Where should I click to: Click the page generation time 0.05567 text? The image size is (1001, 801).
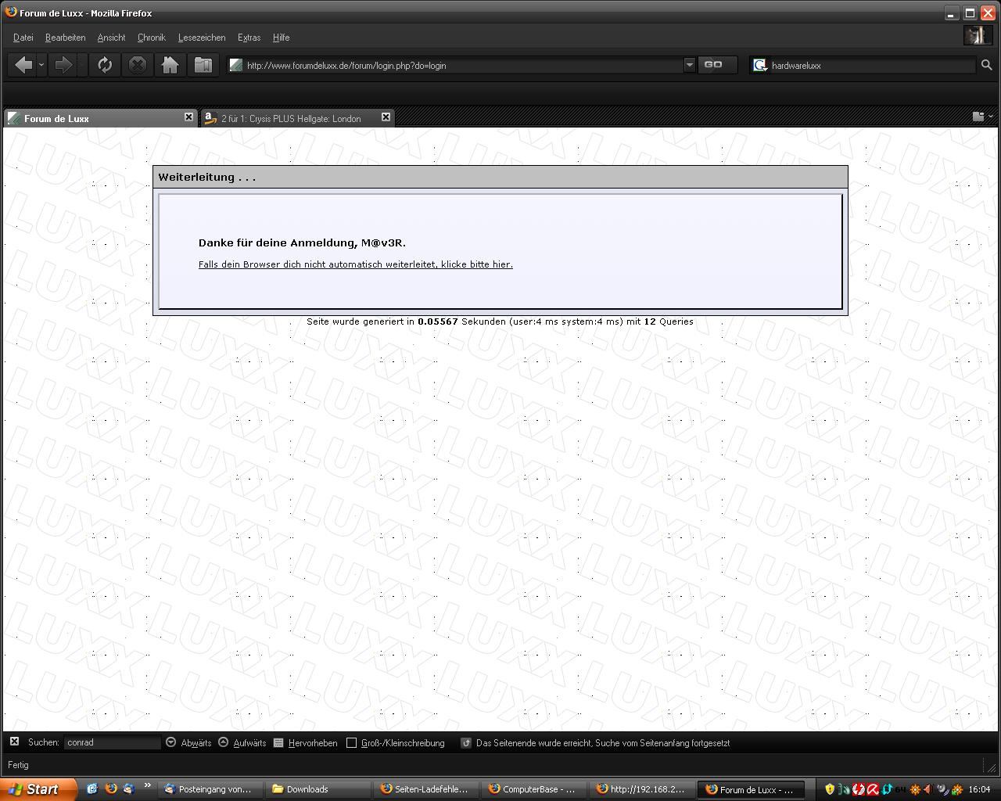(438, 321)
